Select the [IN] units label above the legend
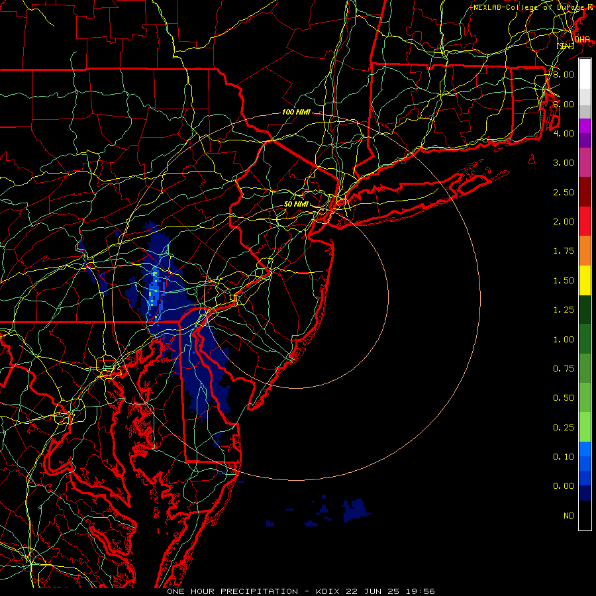The height and width of the screenshot is (596, 596). [566, 46]
